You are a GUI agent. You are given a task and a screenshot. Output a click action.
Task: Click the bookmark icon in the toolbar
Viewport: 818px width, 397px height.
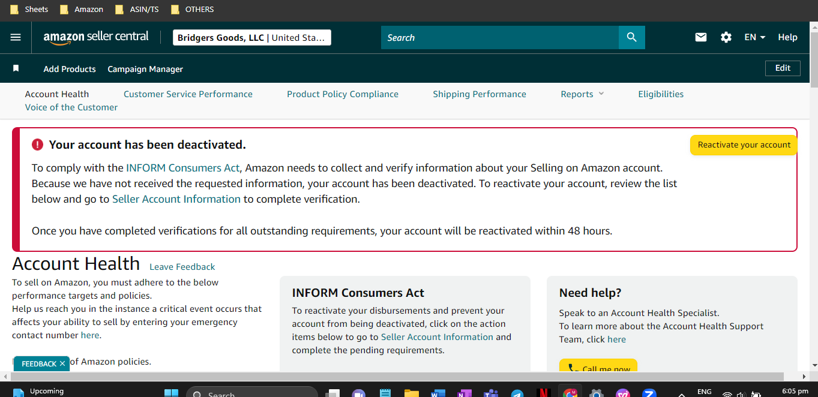[16, 68]
